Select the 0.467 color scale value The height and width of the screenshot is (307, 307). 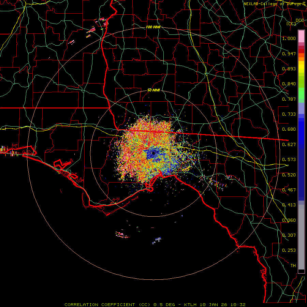click(x=289, y=190)
